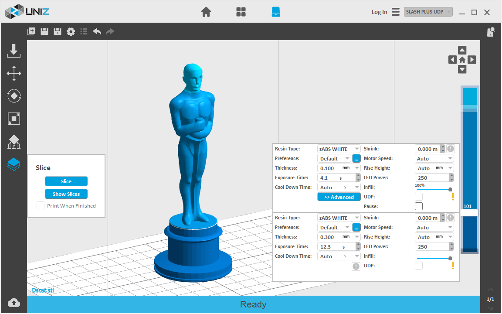Select the Move tool
This screenshot has width=502, height=314.
tap(14, 73)
